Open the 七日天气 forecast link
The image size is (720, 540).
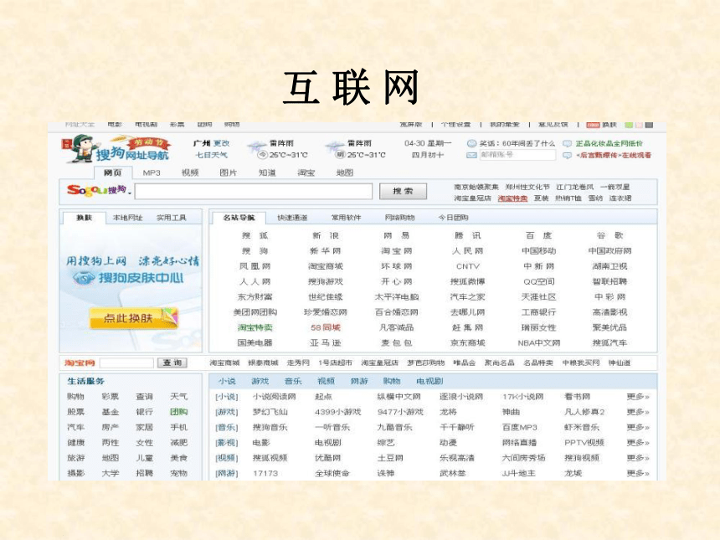211,155
